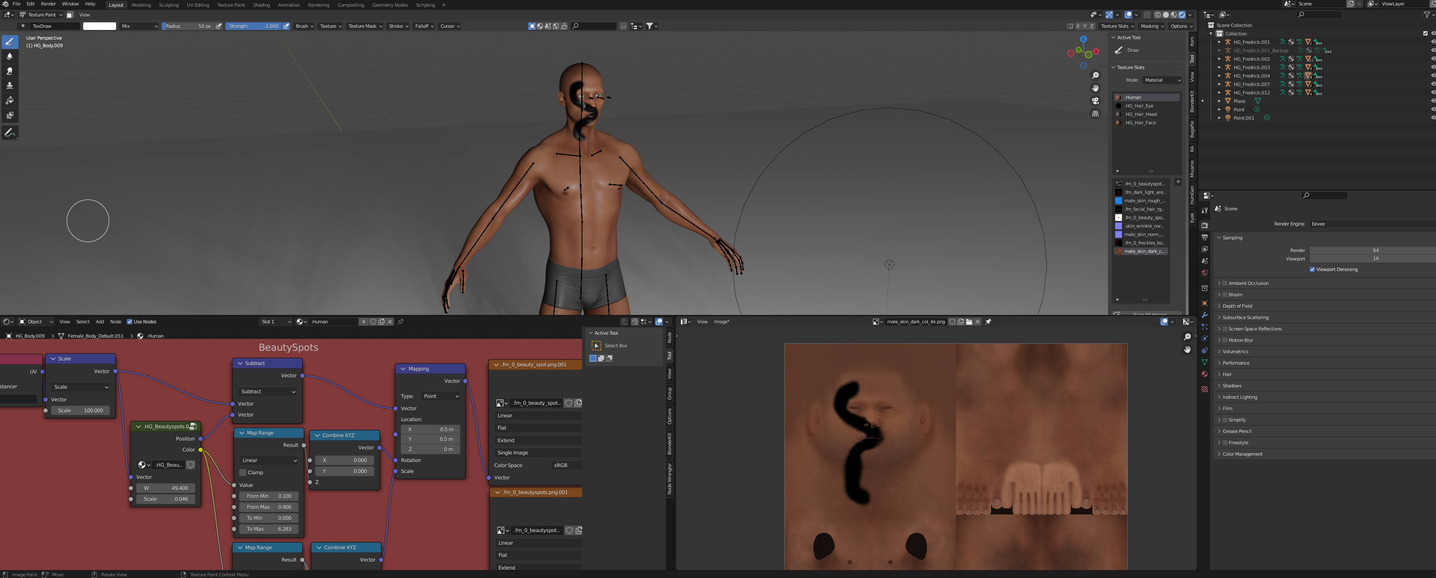Open the Output properties printer tab
The height and width of the screenshot is (578, 1436).
(1205, 237)
